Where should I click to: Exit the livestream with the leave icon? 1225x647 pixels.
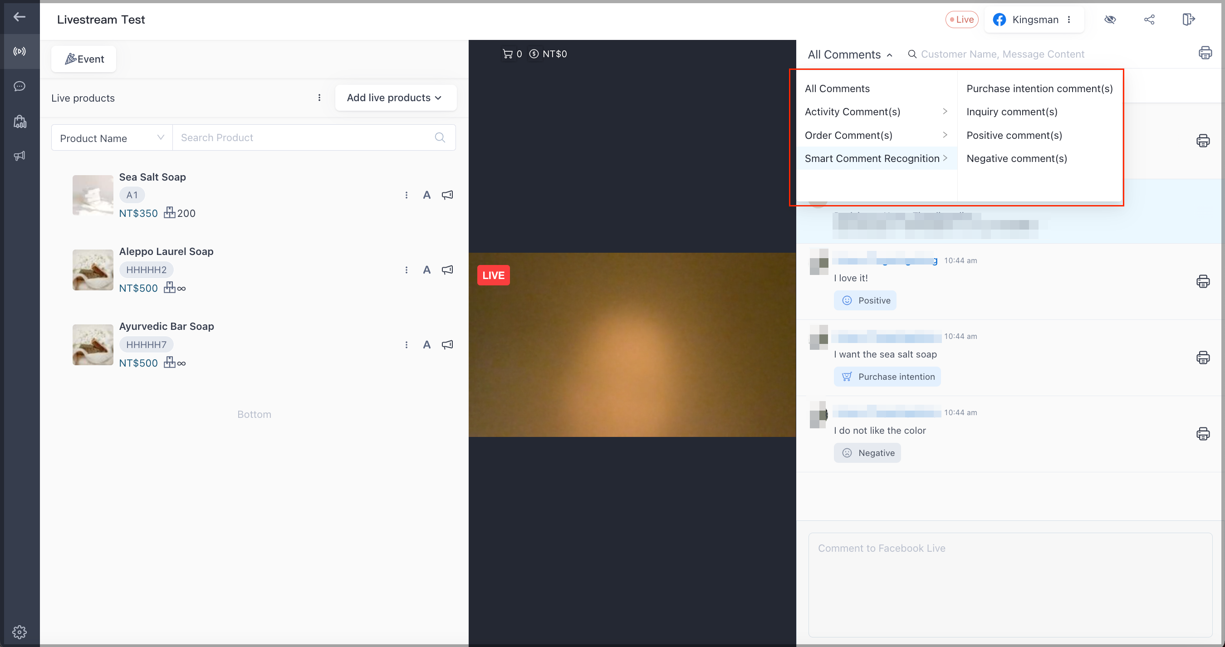tap(1188, 20)
